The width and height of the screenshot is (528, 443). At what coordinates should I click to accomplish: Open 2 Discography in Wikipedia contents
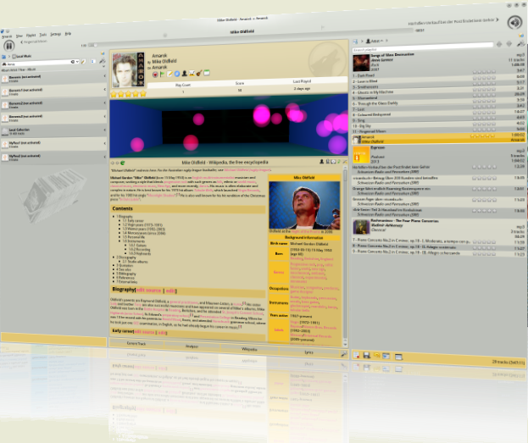[x=126, y=257]
